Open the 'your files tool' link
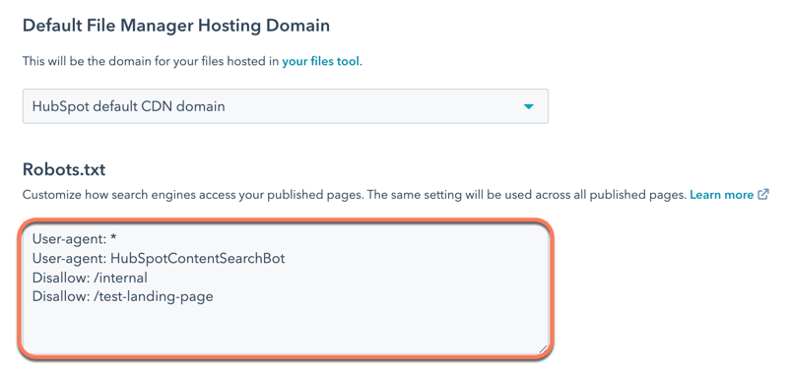This screenshot has width=788, height=374. point(321,62)
